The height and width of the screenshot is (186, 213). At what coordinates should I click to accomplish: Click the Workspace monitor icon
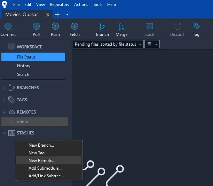[12, 47]
